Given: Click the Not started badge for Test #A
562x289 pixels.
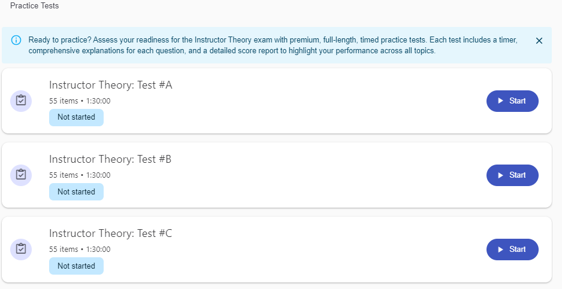Looking at the screenshot, I should point(76,117).
